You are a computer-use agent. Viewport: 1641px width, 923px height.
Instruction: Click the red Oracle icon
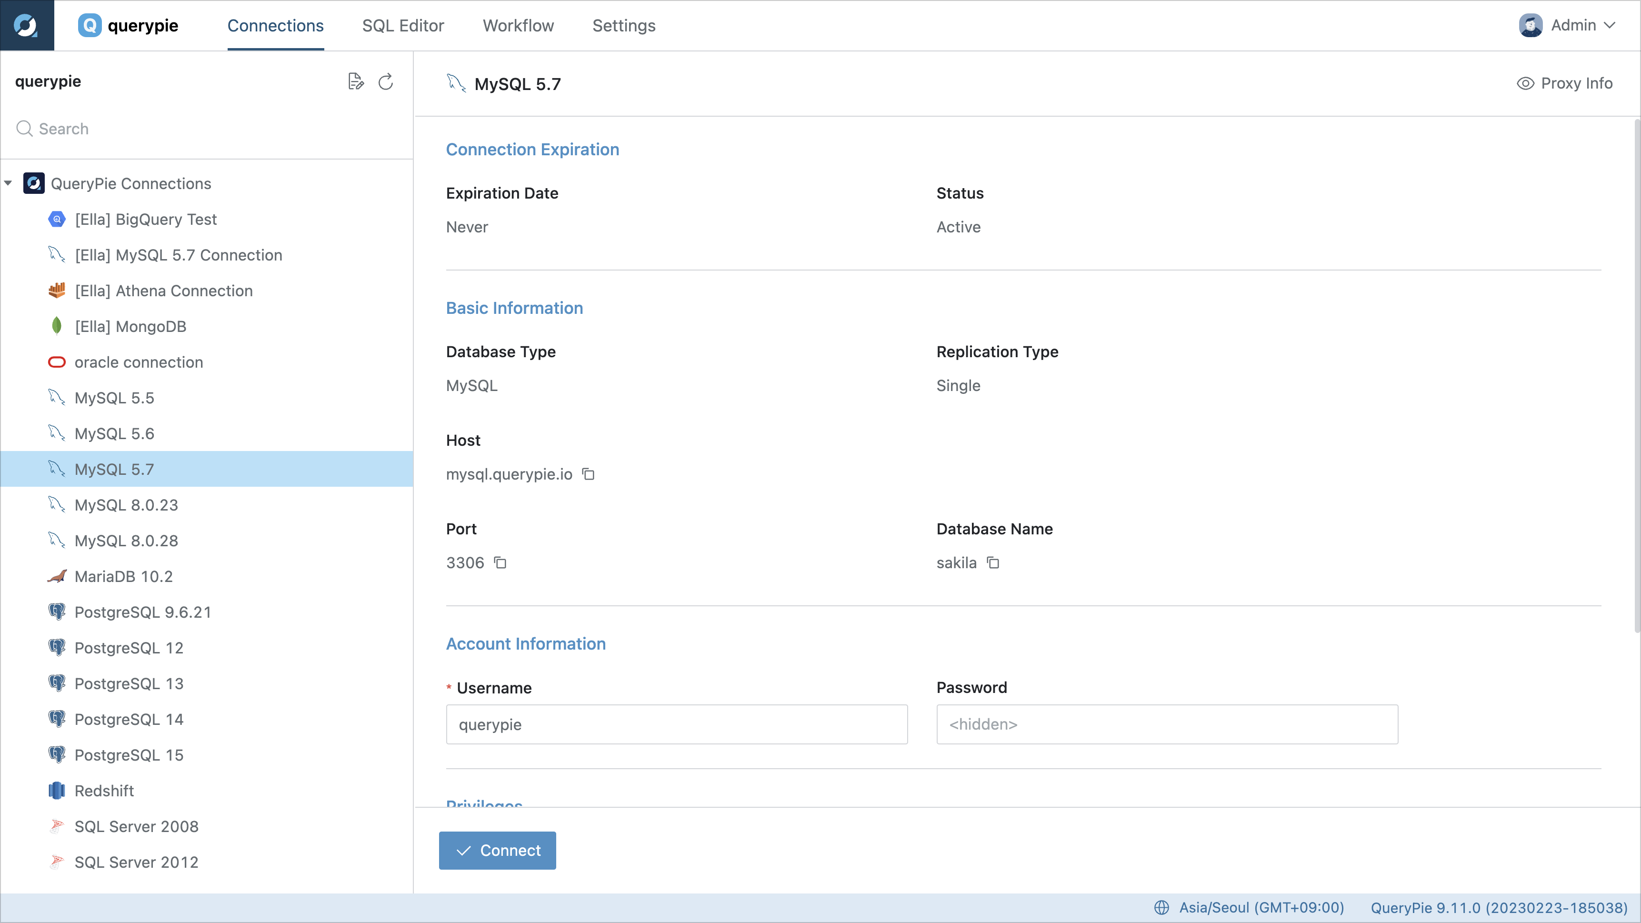click(57, 362)
